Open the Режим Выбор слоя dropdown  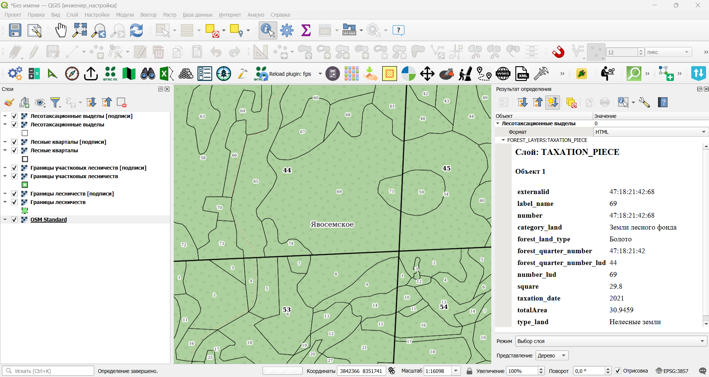pos(611,341)
